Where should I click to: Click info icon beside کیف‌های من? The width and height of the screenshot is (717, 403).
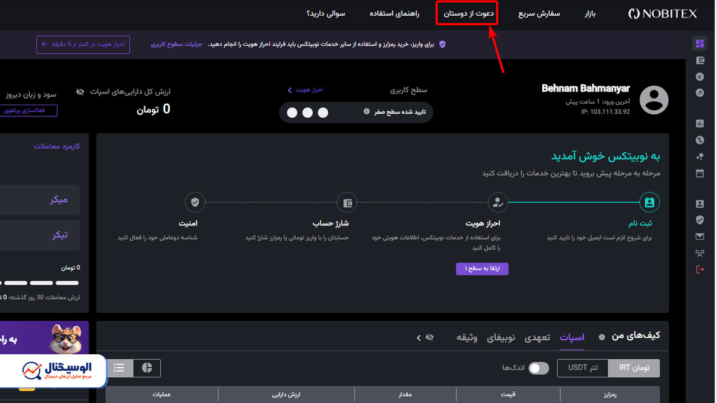(602, 337)
